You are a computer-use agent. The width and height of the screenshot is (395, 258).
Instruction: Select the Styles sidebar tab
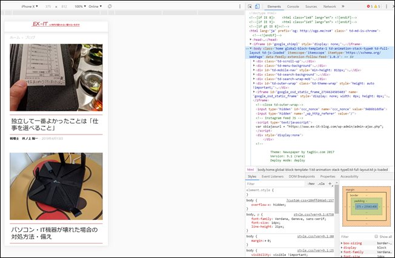tap(252, 176)
